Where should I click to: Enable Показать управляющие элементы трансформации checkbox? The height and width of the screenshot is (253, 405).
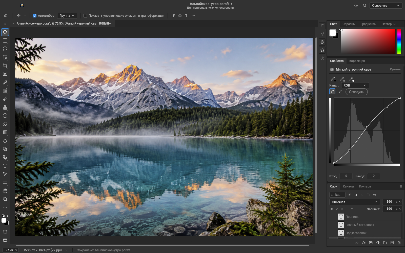coord(85,16)
